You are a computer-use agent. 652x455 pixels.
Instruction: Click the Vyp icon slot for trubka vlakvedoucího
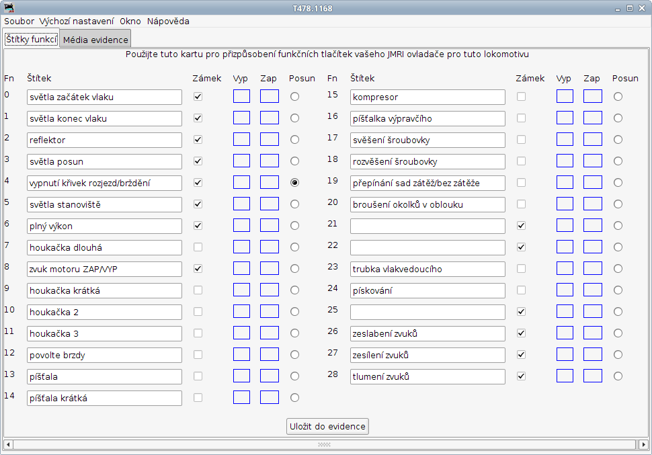pos(565,268)
